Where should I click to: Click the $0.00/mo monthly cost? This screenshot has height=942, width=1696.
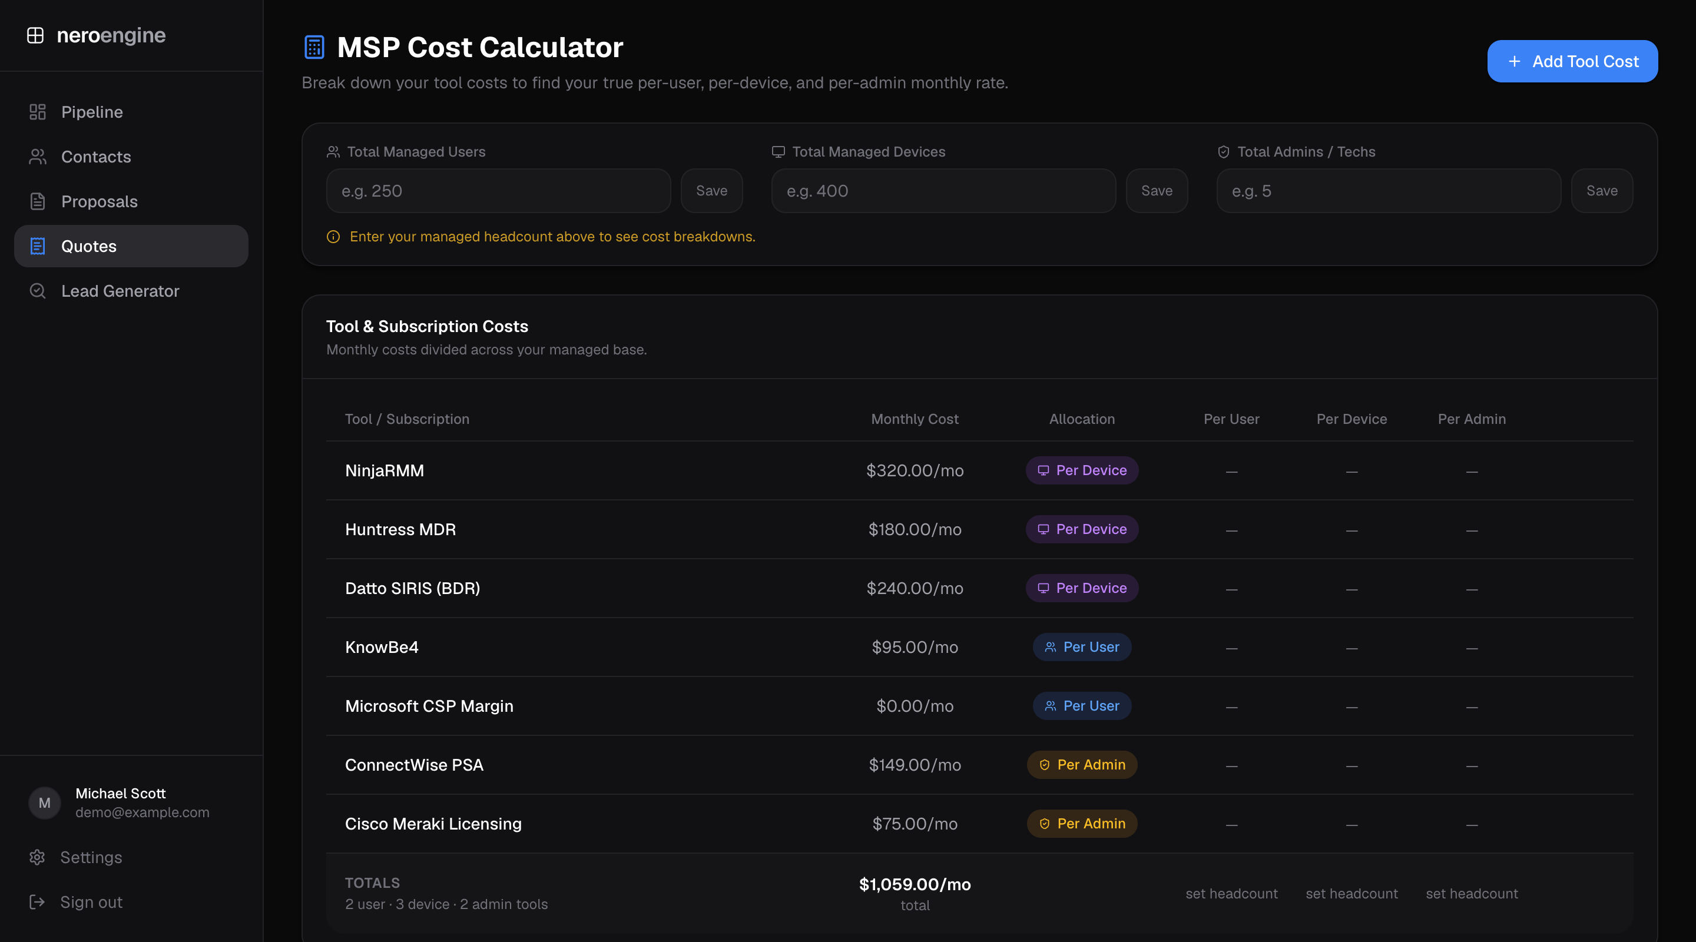pyautogui.click(x=915, y=706)
